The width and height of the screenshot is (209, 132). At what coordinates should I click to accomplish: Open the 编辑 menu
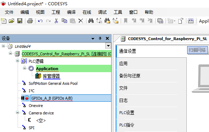[x=25, y=12]
